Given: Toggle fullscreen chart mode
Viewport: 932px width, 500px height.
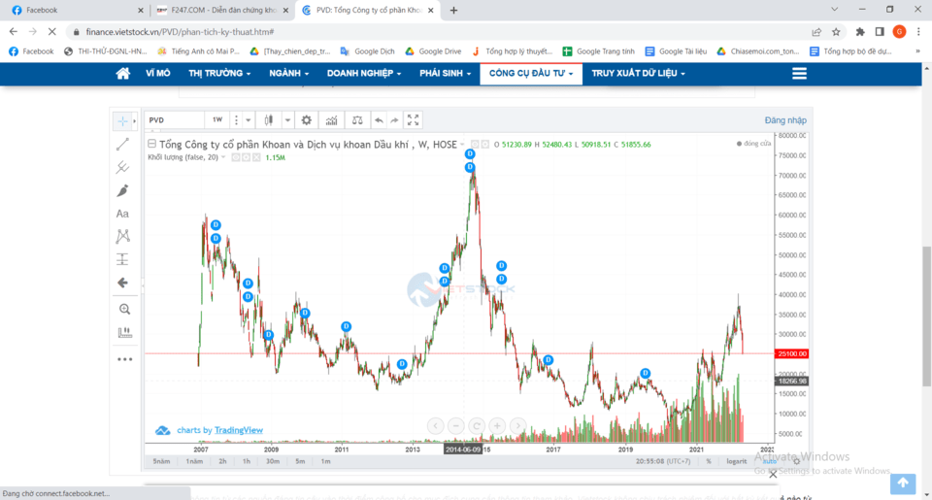Looking at the screenshot, I should click(x=414, y=120).
